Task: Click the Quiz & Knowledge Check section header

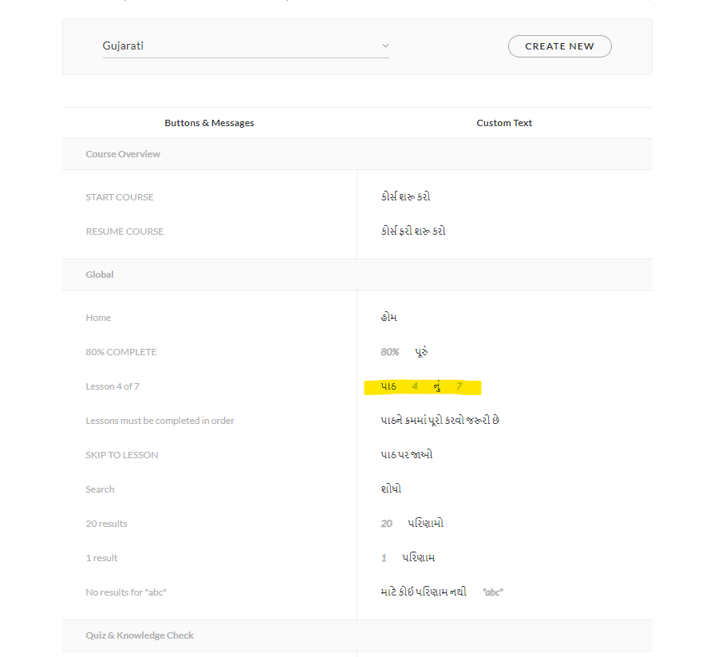Action: point(140,635)
